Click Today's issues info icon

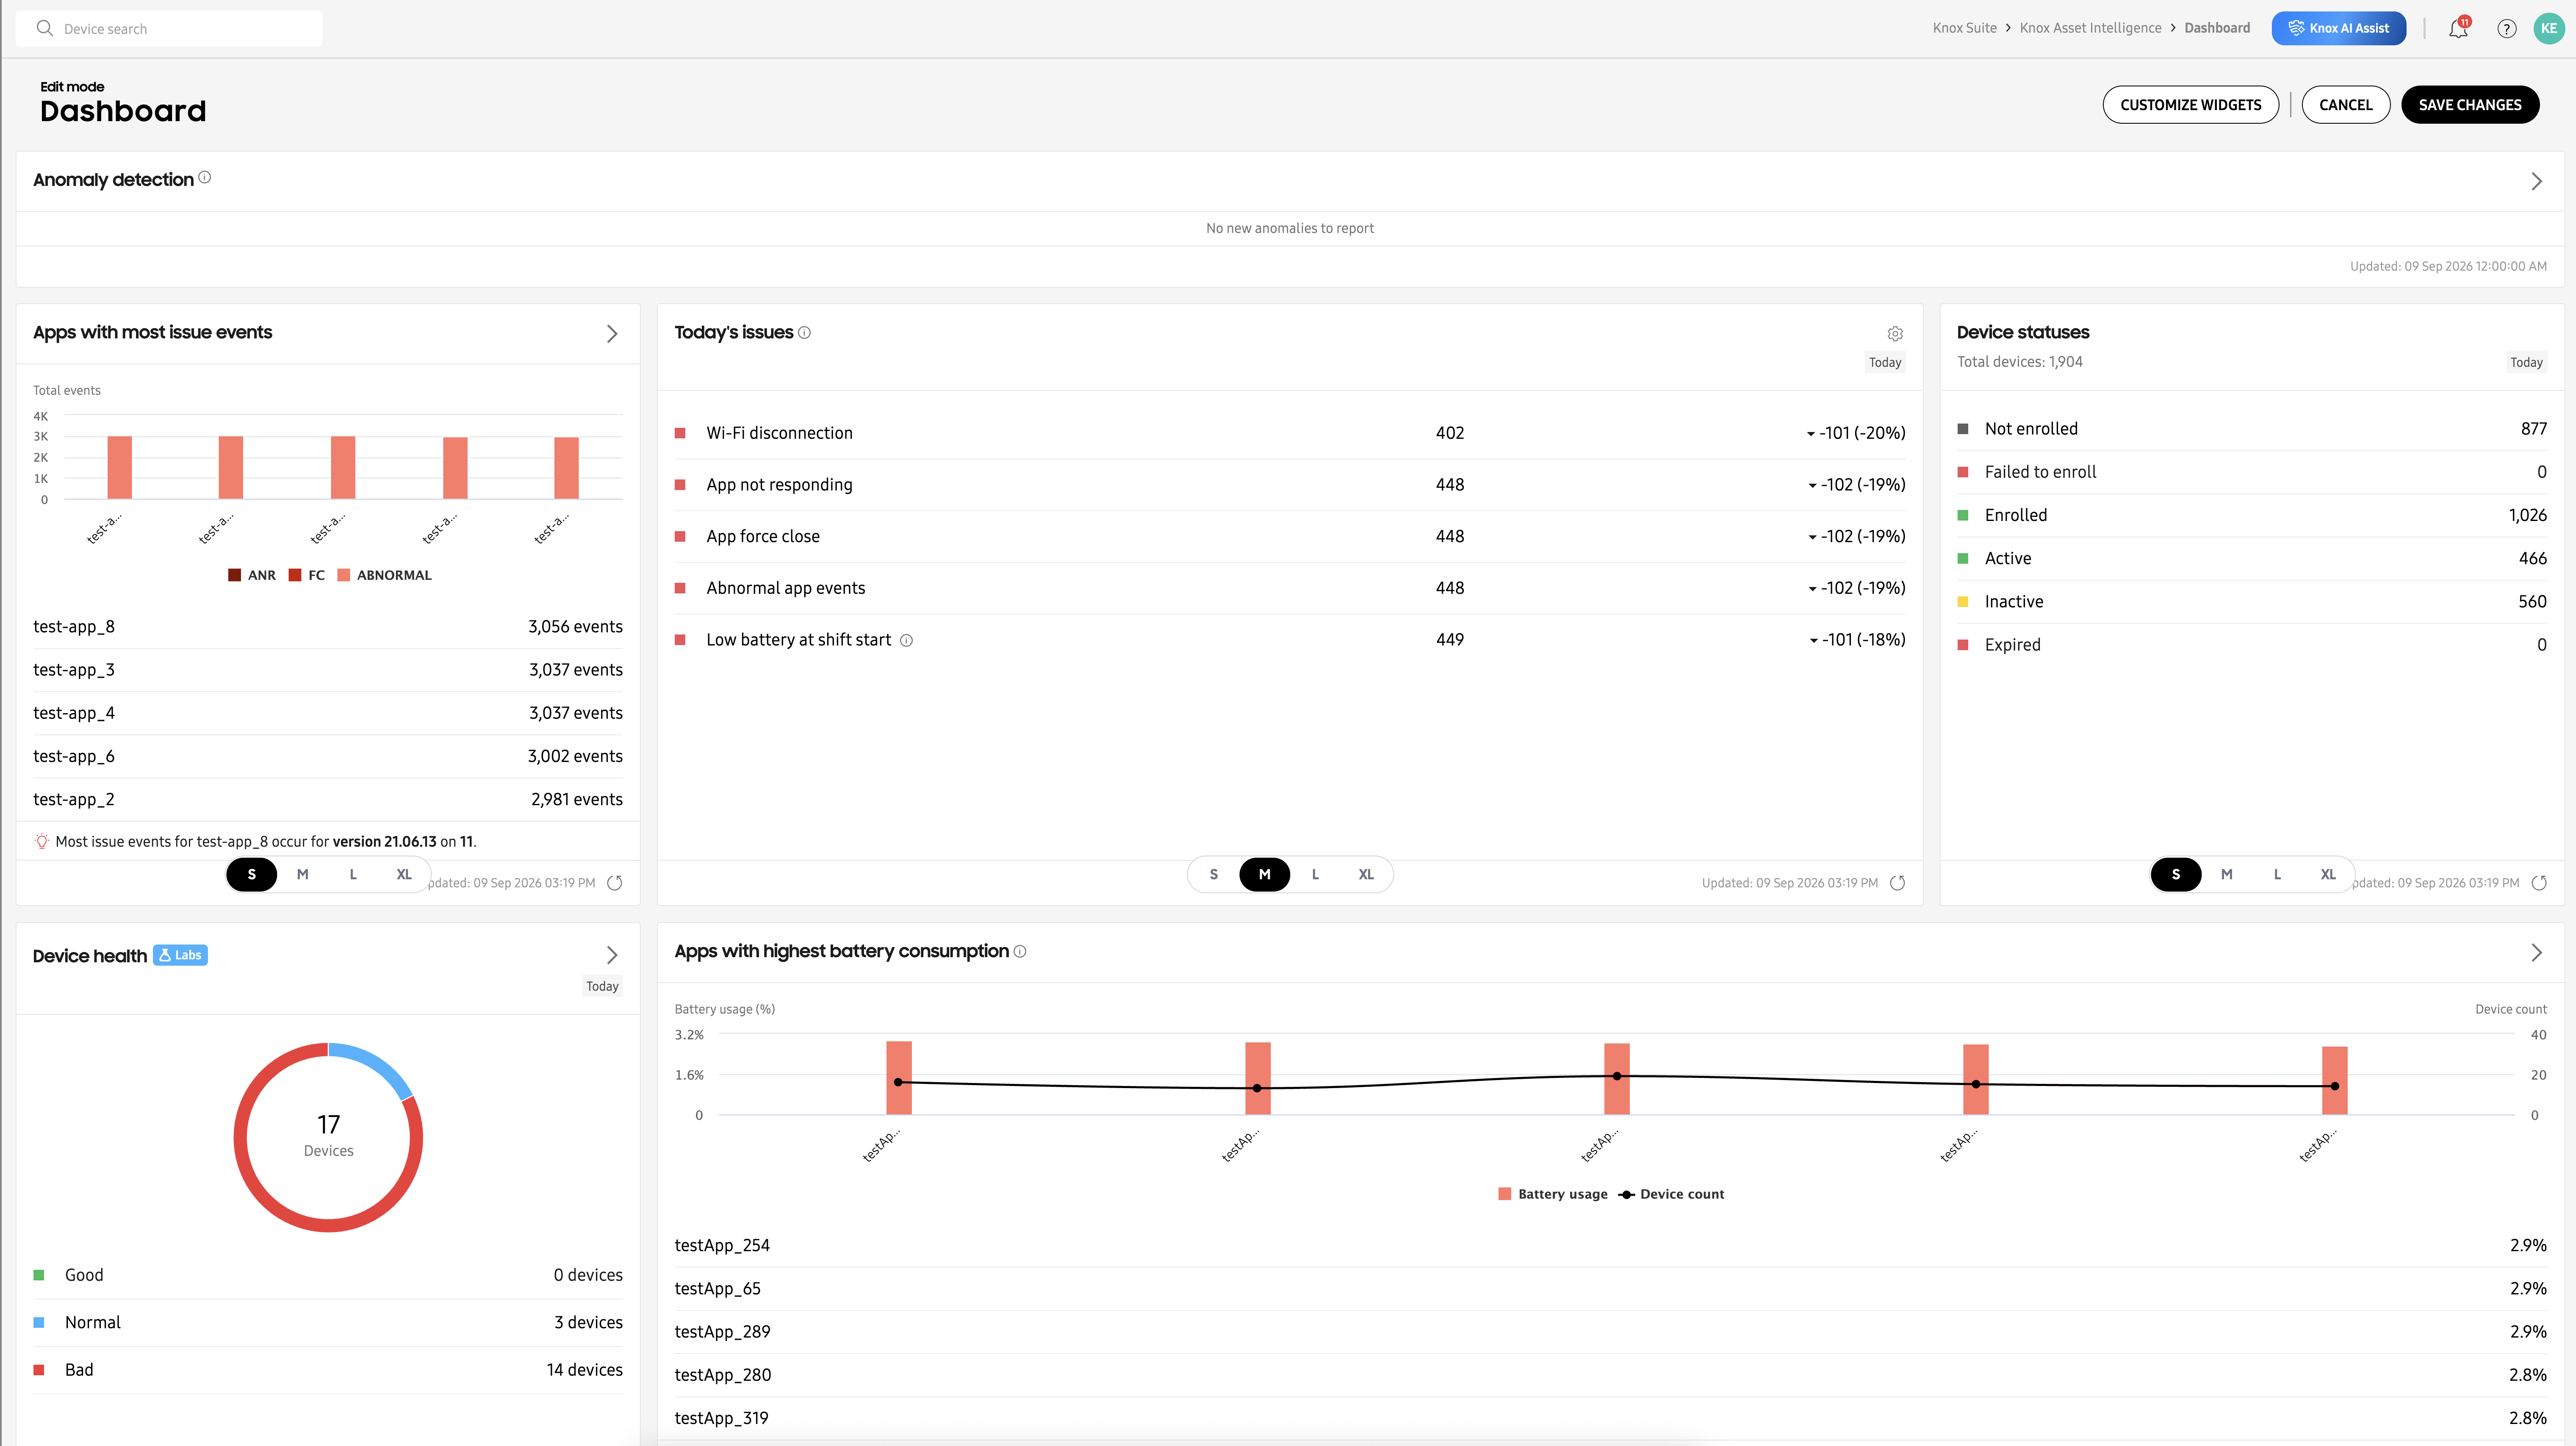click(804, 333)
